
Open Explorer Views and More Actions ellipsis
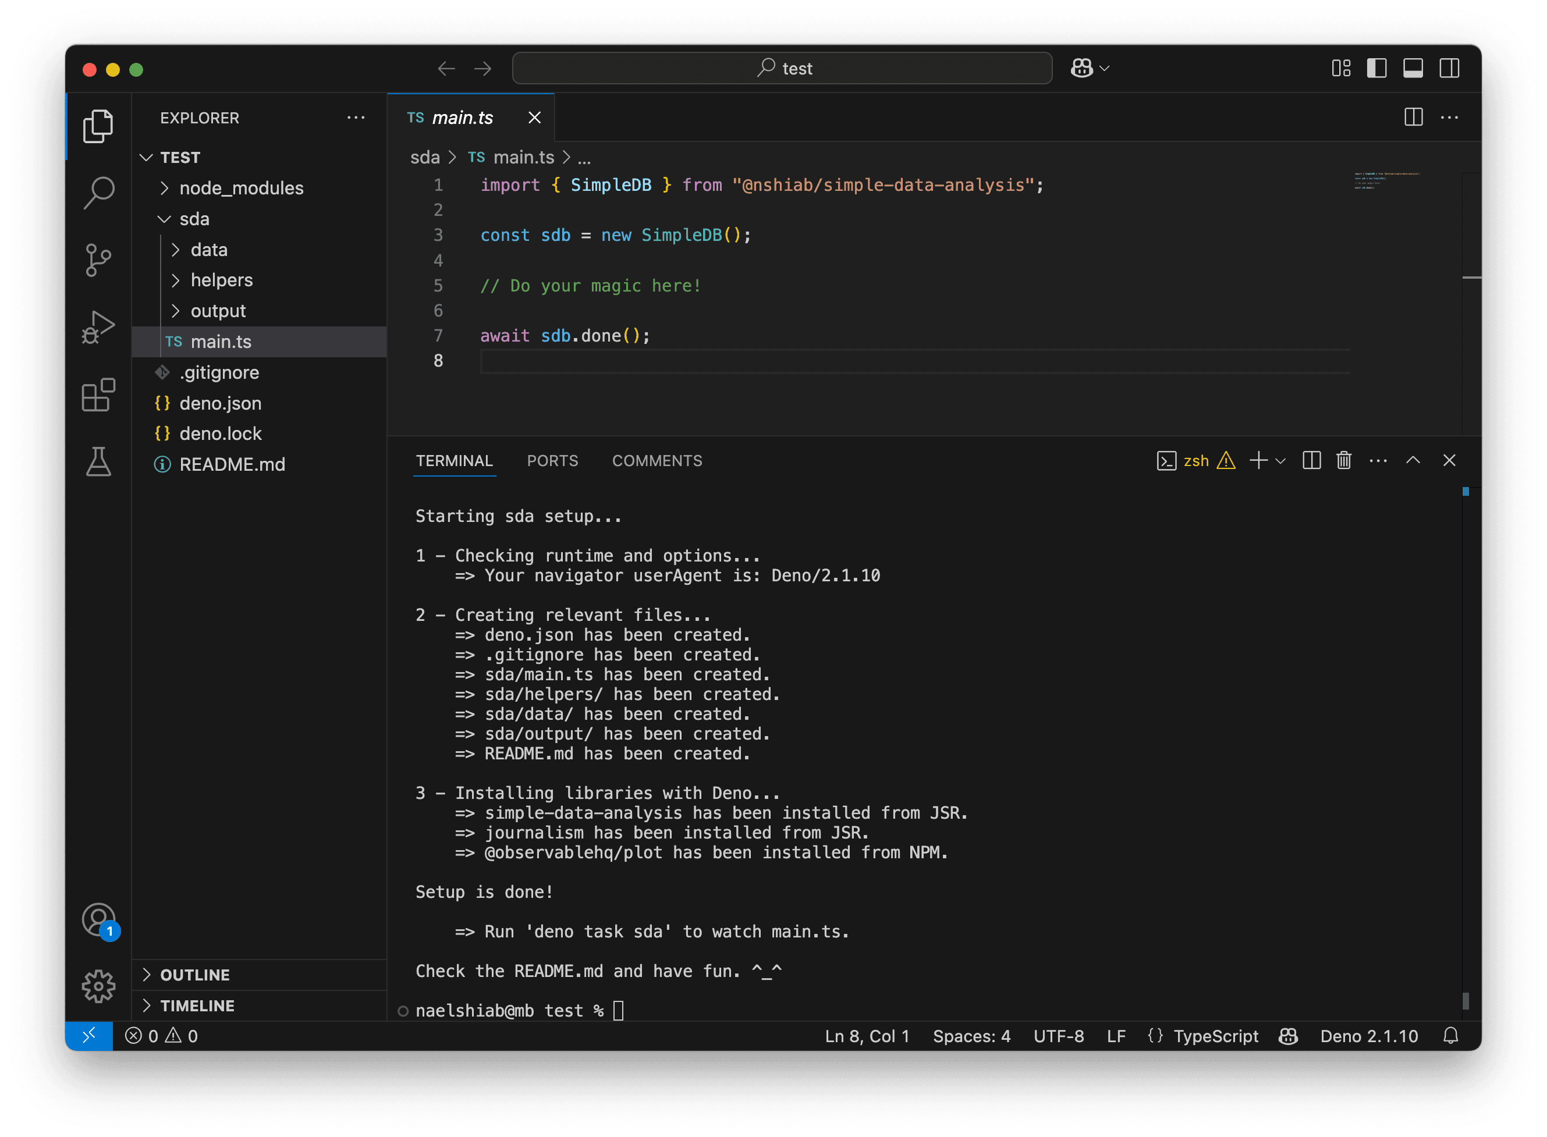[356, 118]
